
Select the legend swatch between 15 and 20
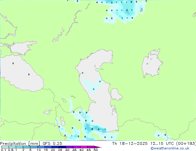pos(48,147)
